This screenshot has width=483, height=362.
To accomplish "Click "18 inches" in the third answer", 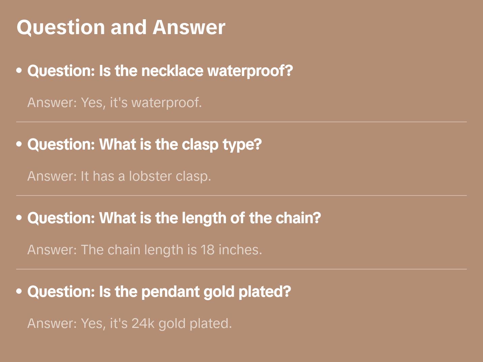I will click(x=231, y=250).
